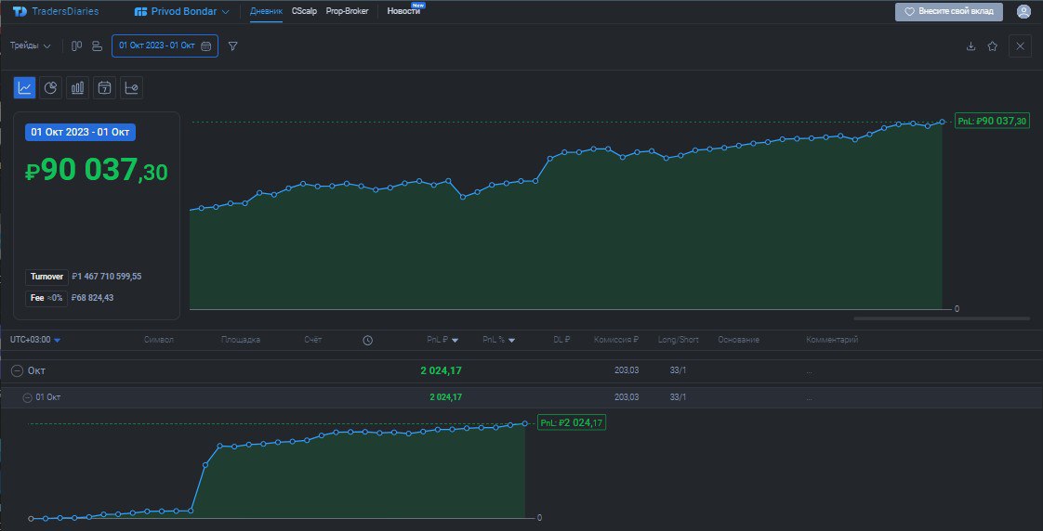Click the 01 Окт row PnL 2 024,17

coord(445,397)
